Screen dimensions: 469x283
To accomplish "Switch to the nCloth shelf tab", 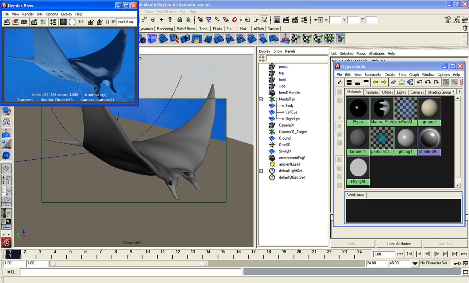I will 259,29.
